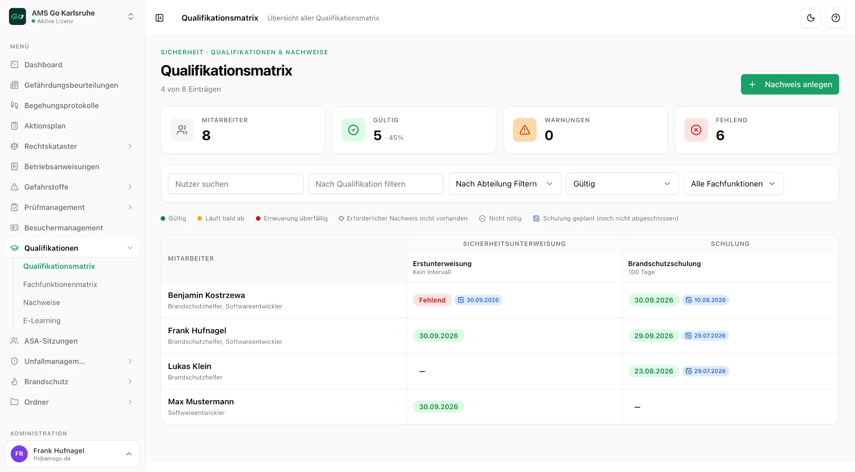The width and height of the screenshot is (855, 472).
Task: Click the Nutzer suchen search field
Action: tap(236, 184)
